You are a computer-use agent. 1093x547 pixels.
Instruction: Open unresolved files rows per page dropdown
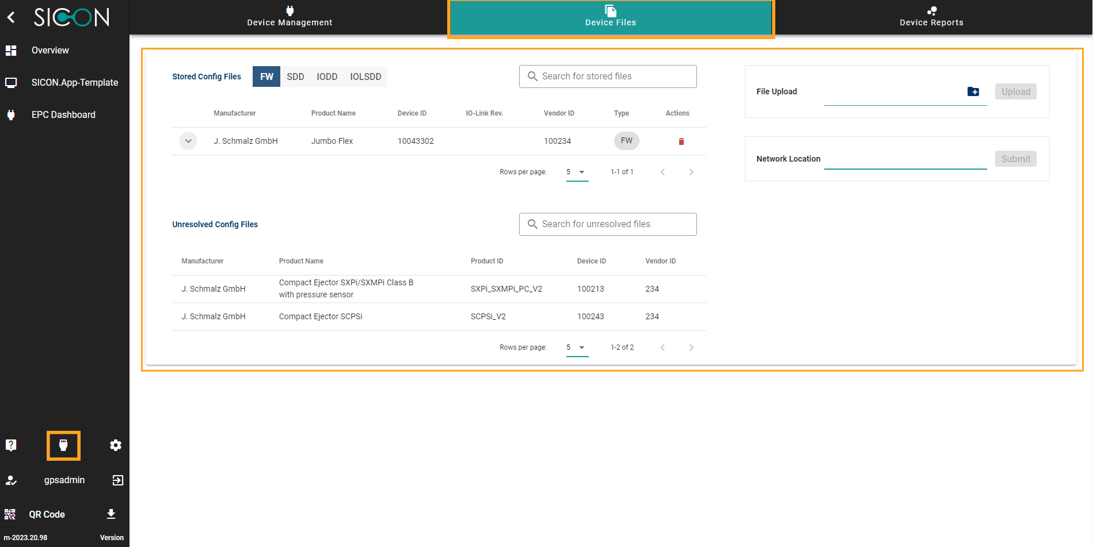tap(577, 347)
